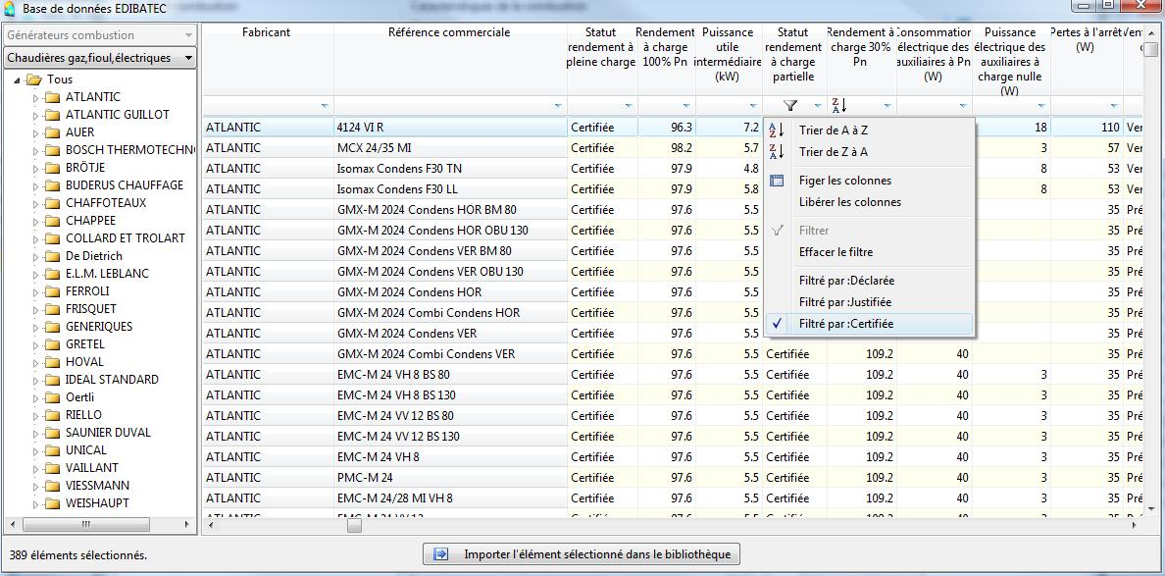
Task: Click the BRÖTJE folder icon
Action: [x=51, y=167]
